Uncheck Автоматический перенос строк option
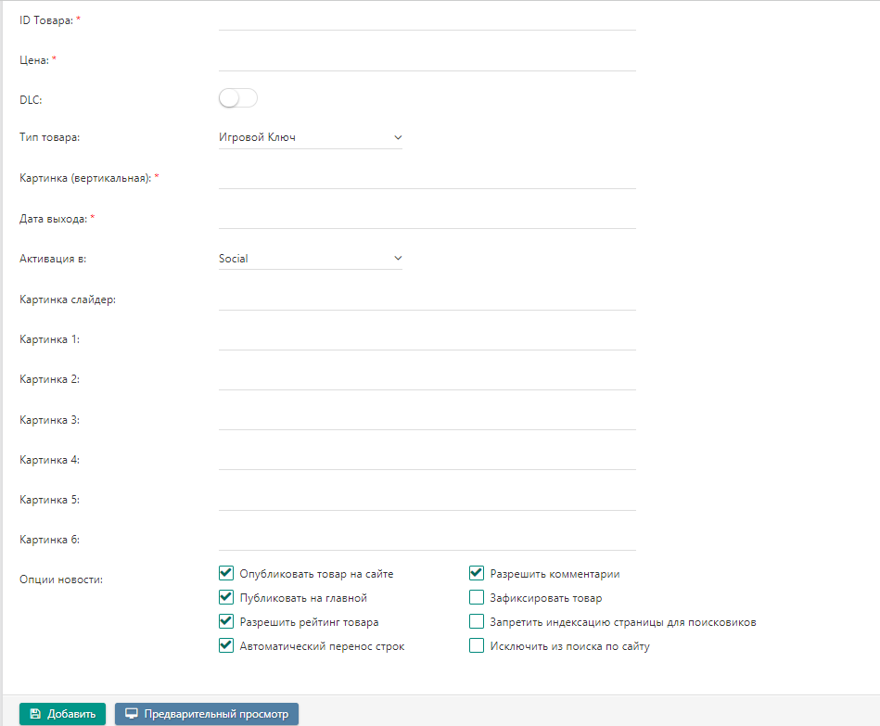The width and height of the screenshot is (880, 726). click(225, 646)
